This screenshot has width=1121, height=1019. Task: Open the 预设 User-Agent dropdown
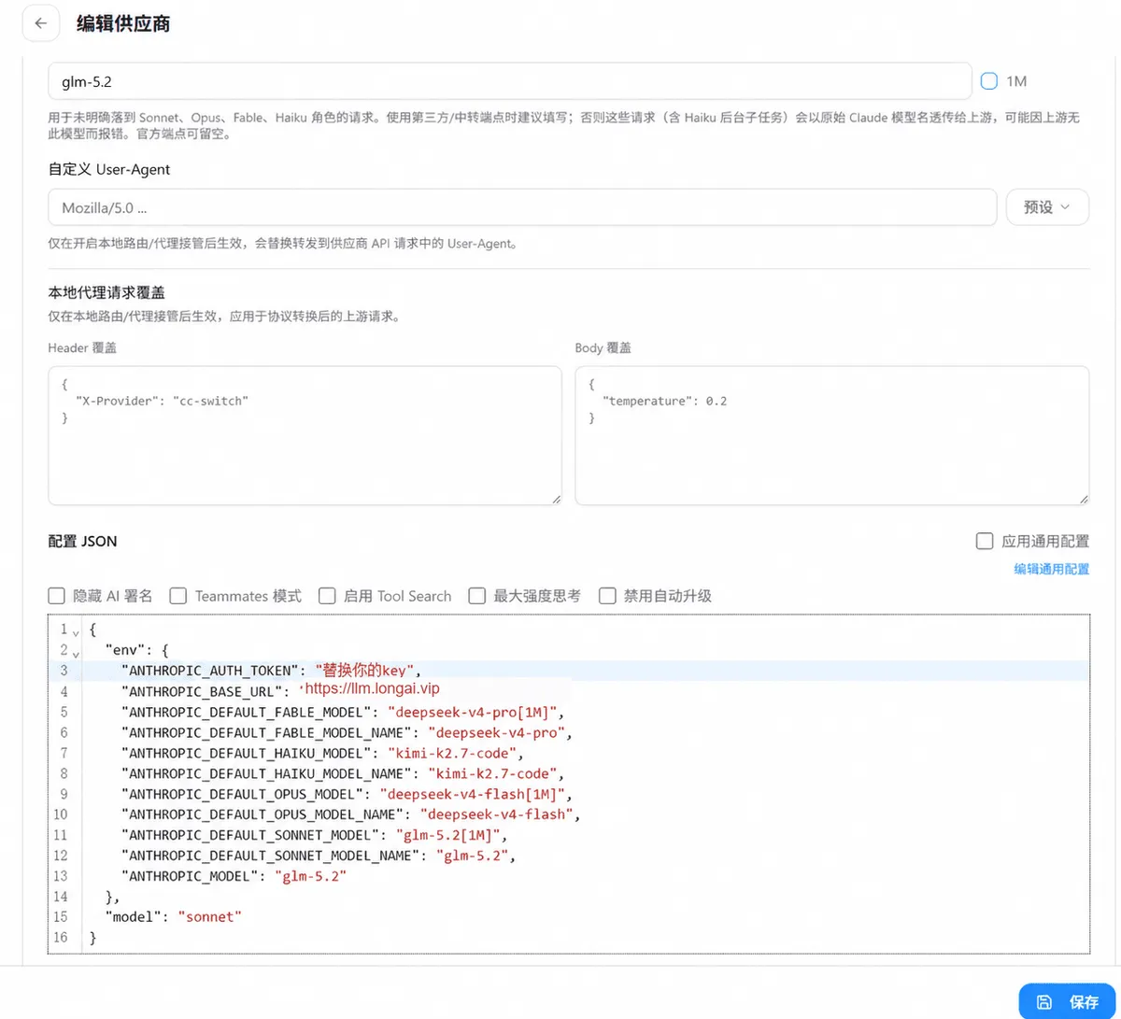click(1047, 207)
